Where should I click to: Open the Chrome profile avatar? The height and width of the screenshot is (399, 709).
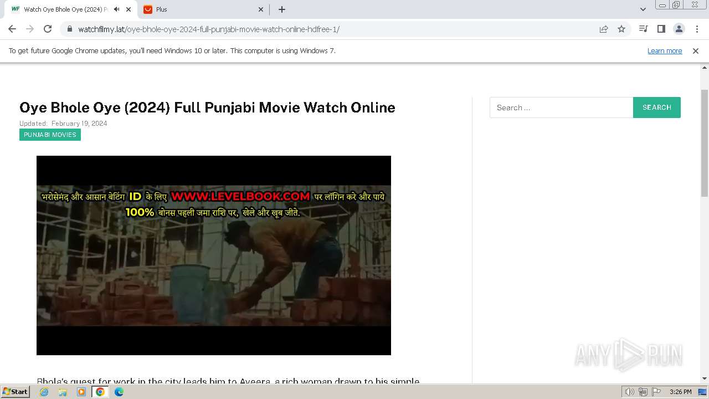coord(679,29)
